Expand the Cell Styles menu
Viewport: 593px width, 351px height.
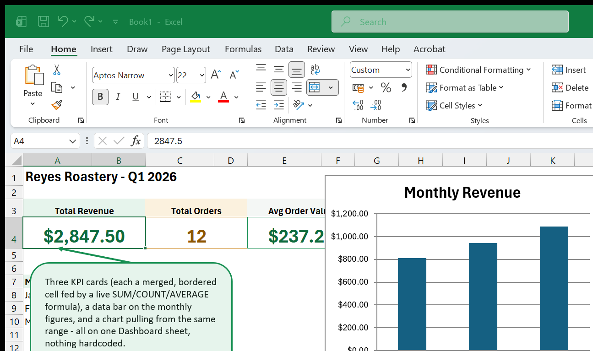click(454, 105)
